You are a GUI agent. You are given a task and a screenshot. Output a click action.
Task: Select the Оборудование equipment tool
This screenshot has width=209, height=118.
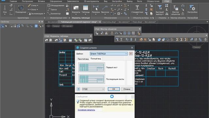click(56, 6)
